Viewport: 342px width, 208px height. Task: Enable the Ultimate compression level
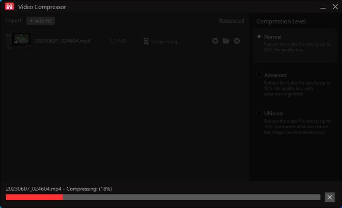pyautogui.click(x=260, y=113)
